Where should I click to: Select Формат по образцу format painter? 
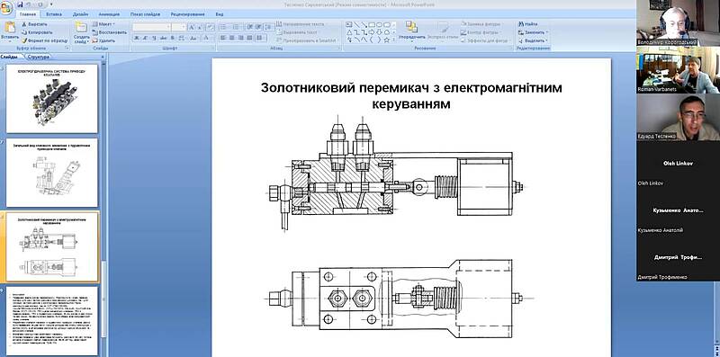[44, 40]
